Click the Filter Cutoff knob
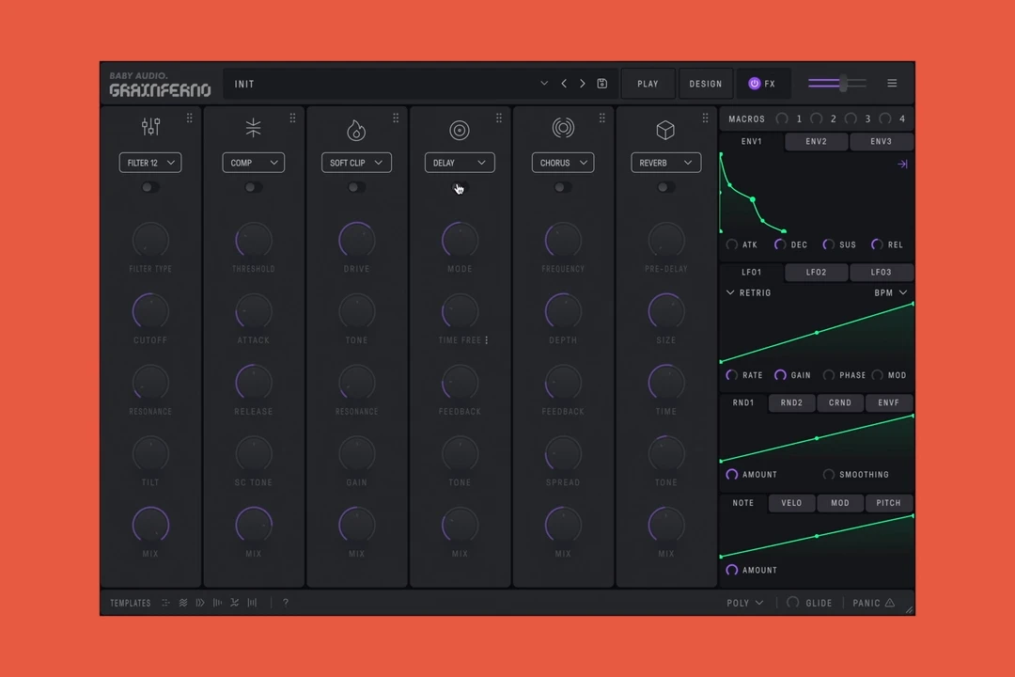 point(150,311)
